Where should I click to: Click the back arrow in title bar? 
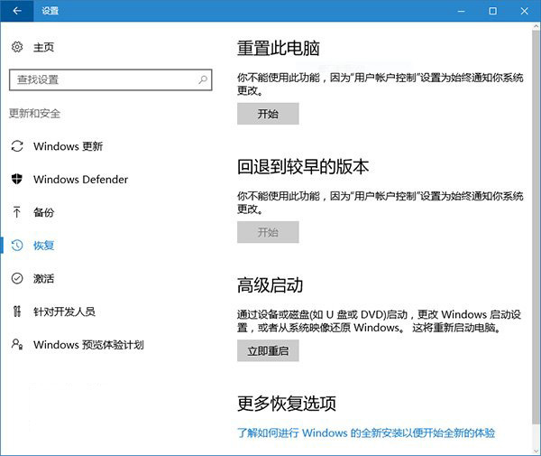click(x=16, y=11)
